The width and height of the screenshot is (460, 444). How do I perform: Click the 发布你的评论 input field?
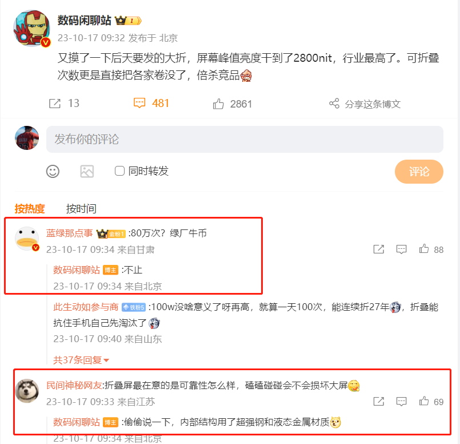pyautogui.click(x=245, y=139)
